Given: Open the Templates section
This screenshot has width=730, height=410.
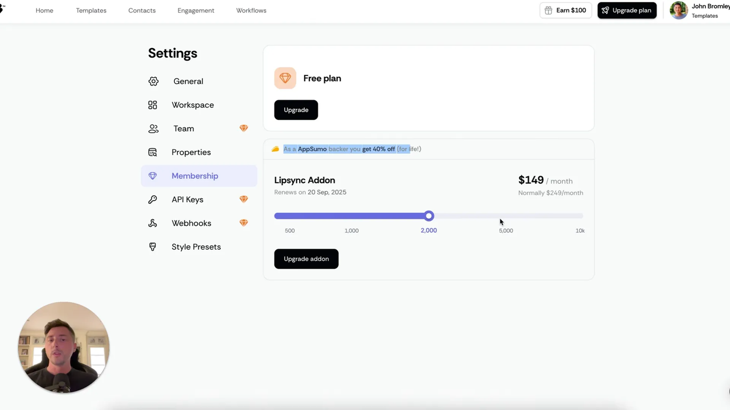Looking at the screenshot, I should coord(91,10).
